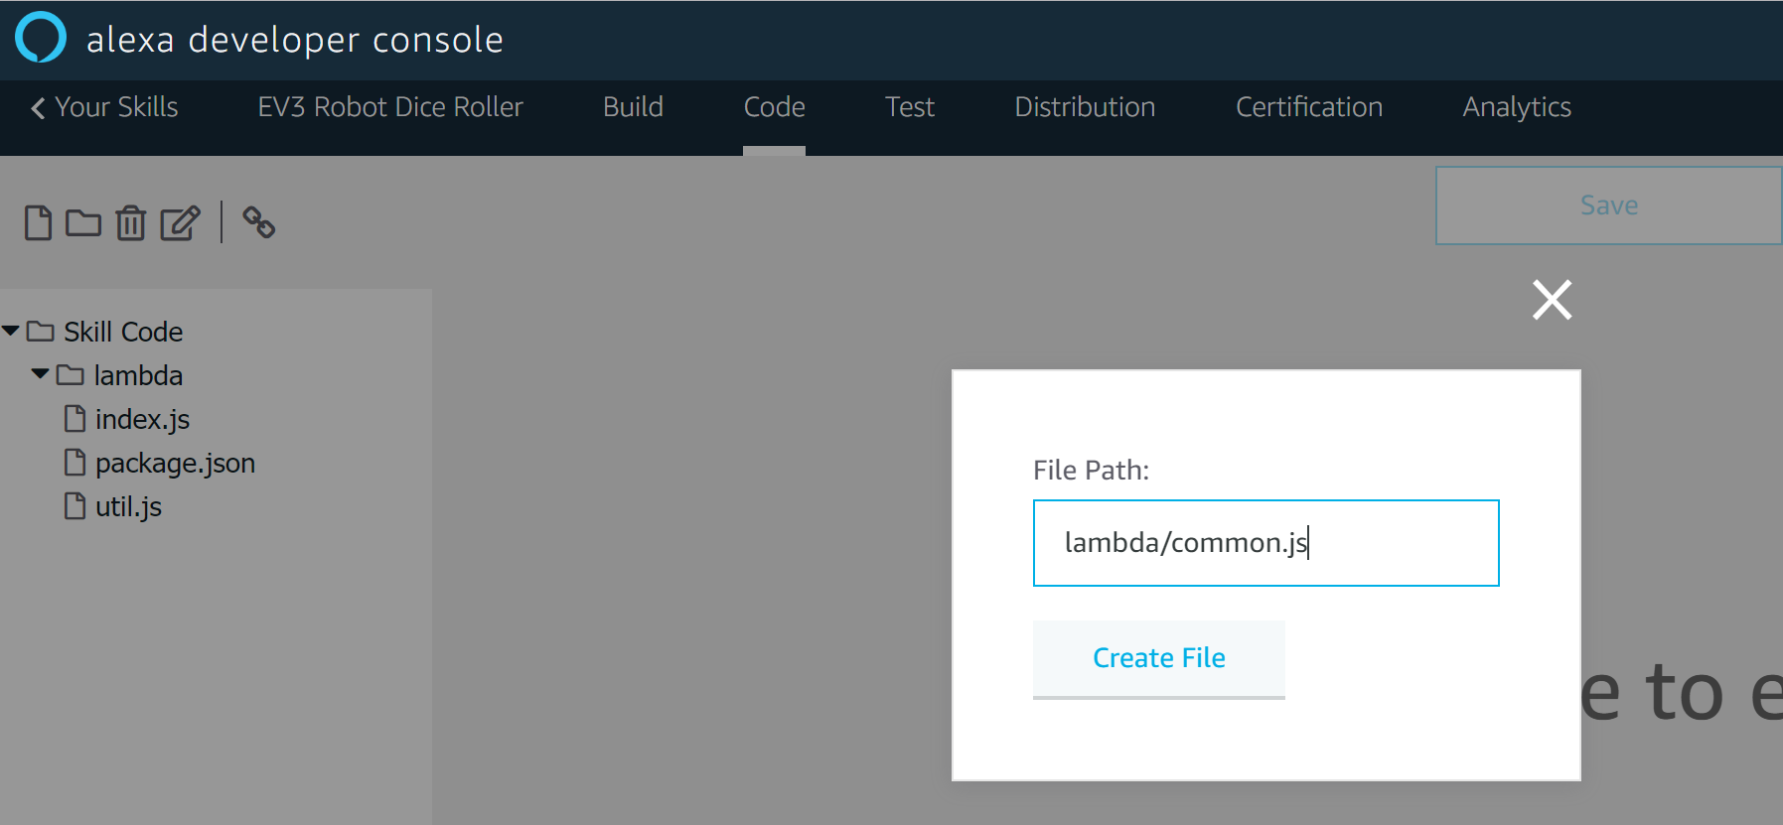The image size is (1783, 825).
Task: Click the util.js file icon
Action: coord(74,505)
